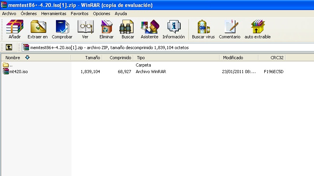
Task: Sort by Nombre column header
Action: [36, 58]
